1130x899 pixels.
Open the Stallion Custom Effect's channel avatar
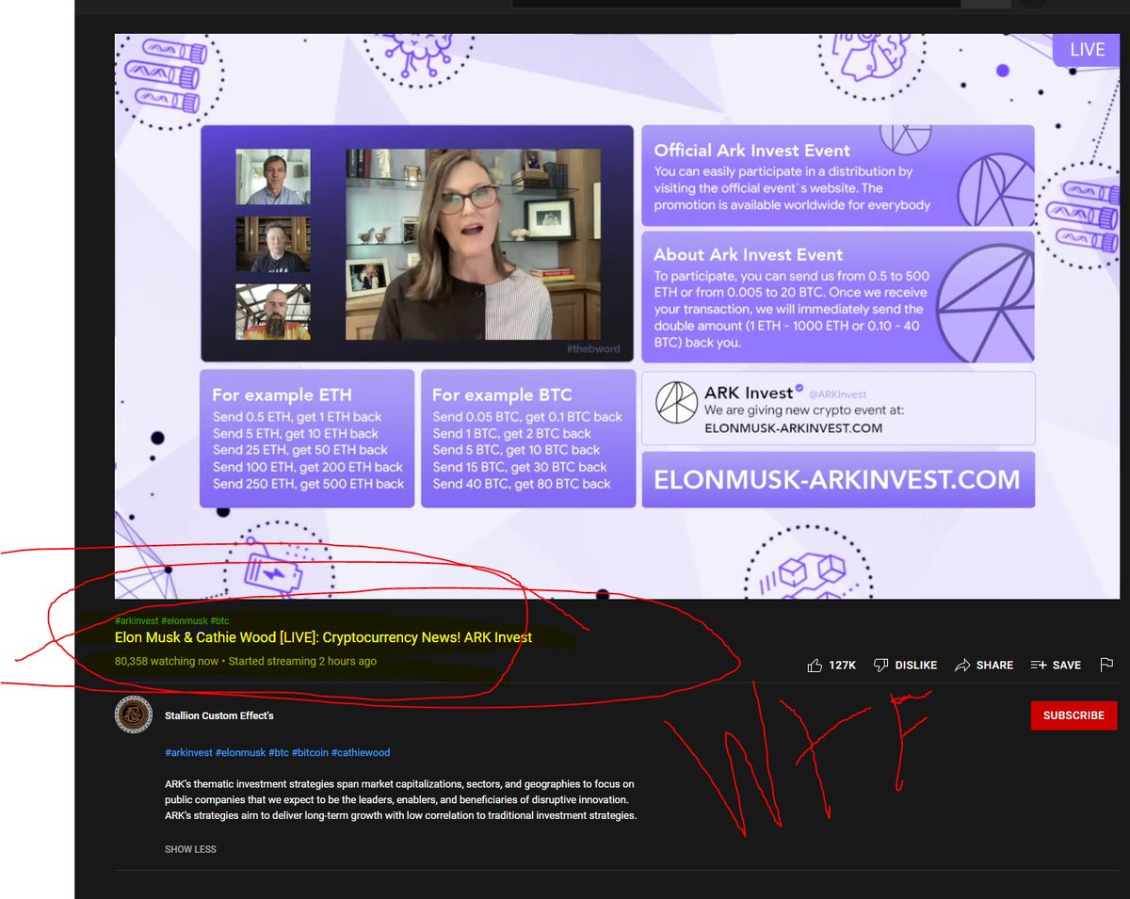[x=133, y=715]
